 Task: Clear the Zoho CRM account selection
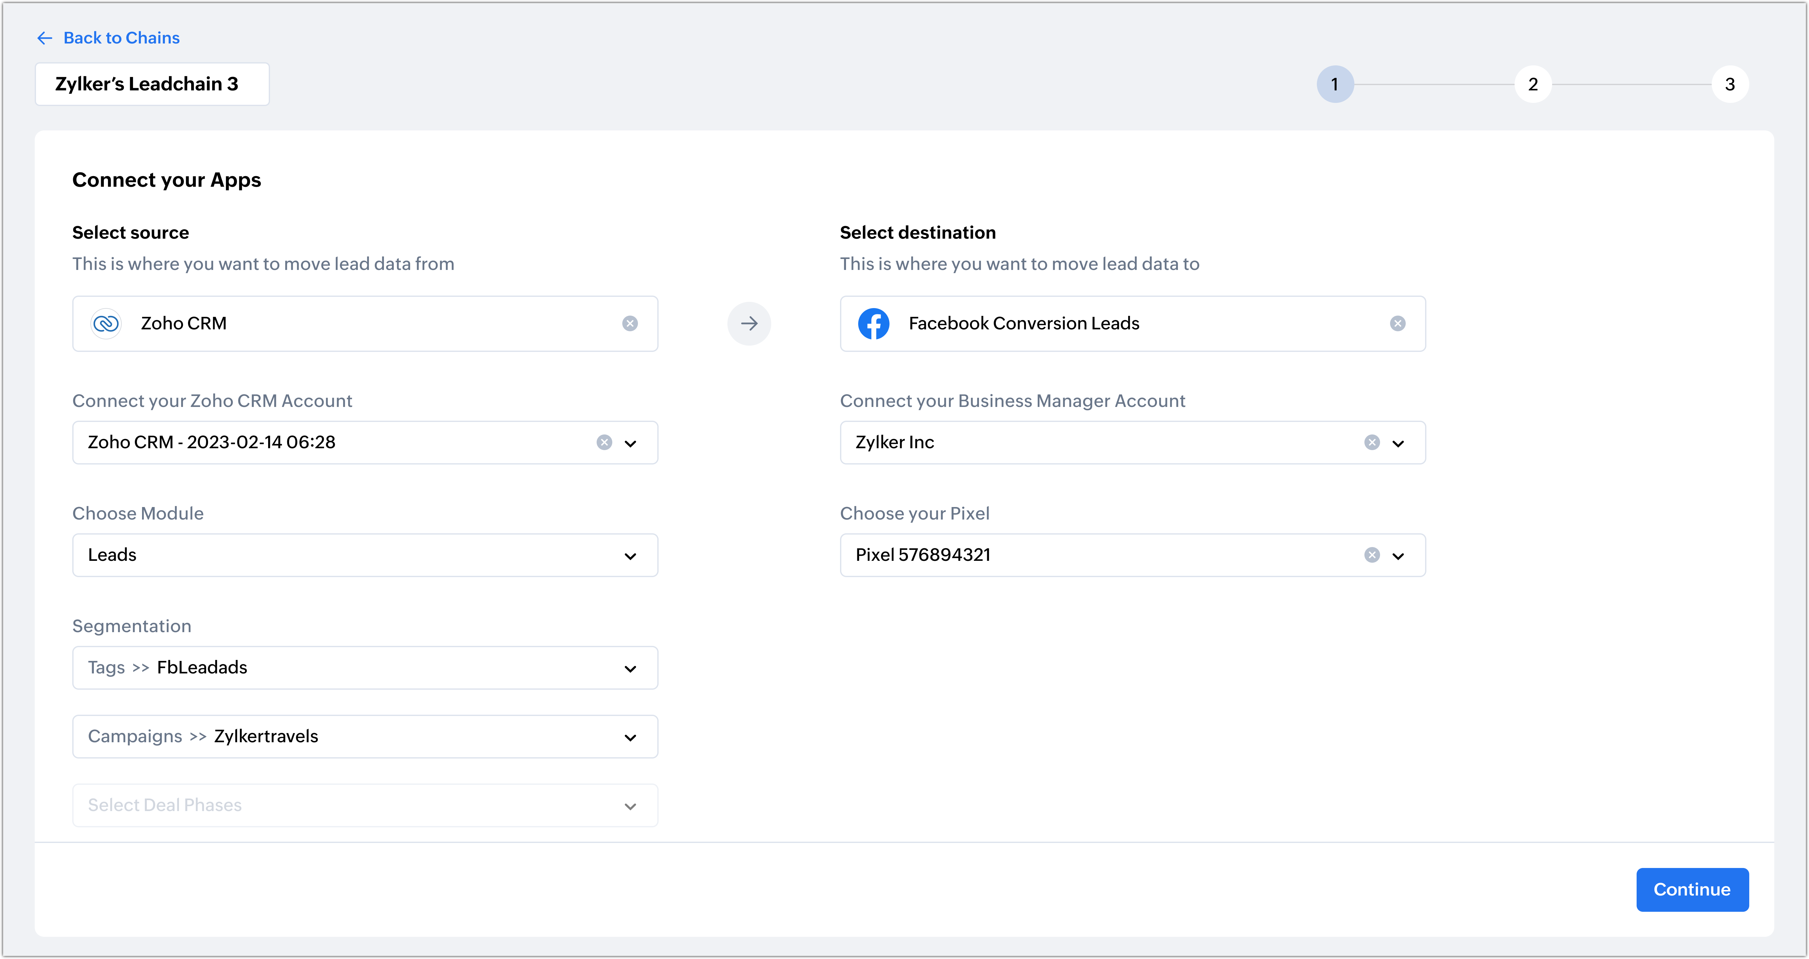coord(604,442)
